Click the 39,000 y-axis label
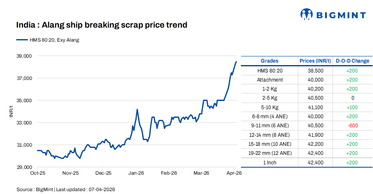The width and height of the screenshot is (373, 194). click(x=24, y=56)
